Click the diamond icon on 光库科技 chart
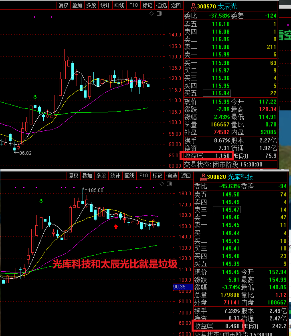291x336 pixels. click(x=162, y=184)
